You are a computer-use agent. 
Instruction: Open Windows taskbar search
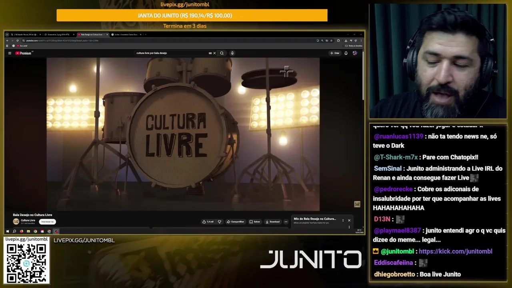coord(14,231)
